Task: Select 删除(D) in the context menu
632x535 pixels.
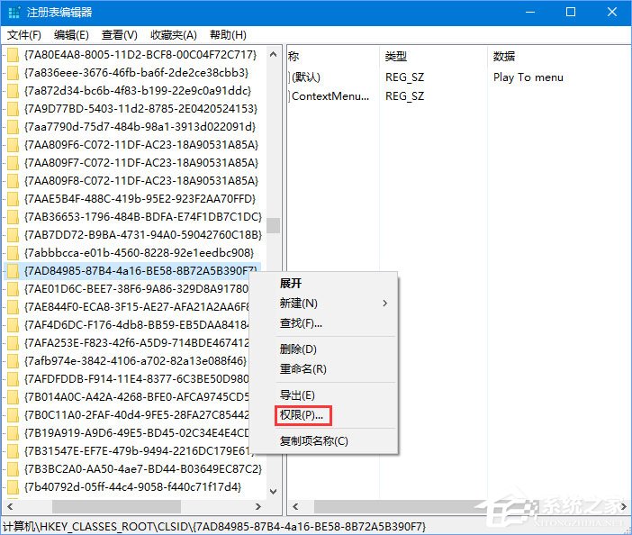Action: (x=298, y=349)
